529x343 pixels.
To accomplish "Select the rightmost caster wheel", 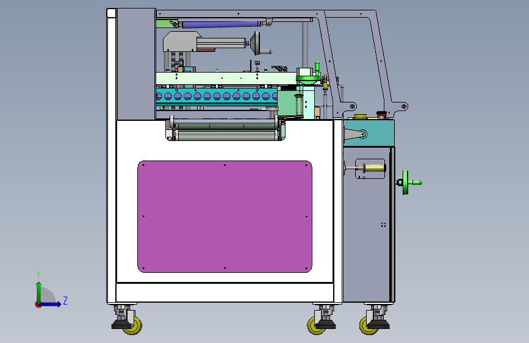I will (x=369, y=325).
